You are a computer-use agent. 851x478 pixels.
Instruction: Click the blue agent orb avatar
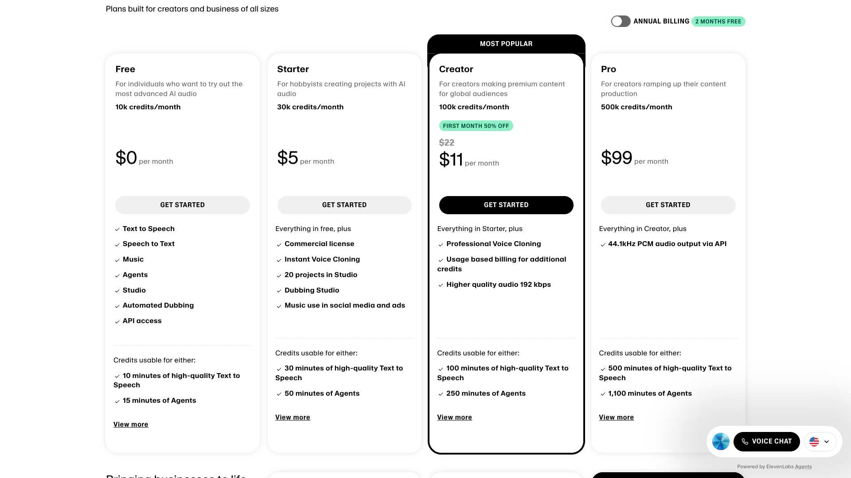[720, 441]
